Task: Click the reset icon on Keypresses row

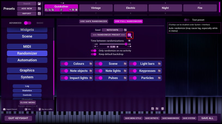Action: [159, 71]
